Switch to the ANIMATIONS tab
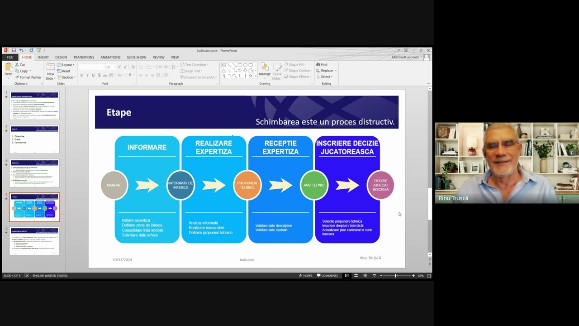This screenshot has width=579, height=326. pos(110,58)
